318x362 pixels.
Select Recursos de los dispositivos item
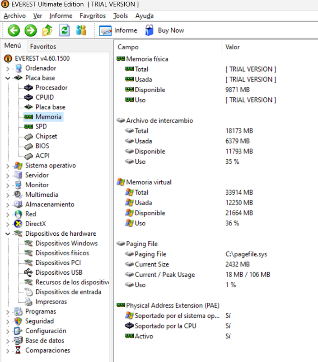(72, 282)
